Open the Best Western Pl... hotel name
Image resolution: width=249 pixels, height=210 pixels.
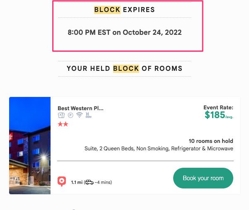click(80, 108)
